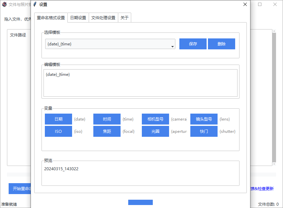
Task: Insert the 时间 {time} variable
Action: (x=107, y=119)
